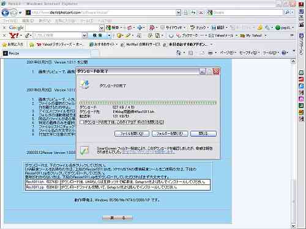Click the magnifier search icon at top right

[287, 12]
